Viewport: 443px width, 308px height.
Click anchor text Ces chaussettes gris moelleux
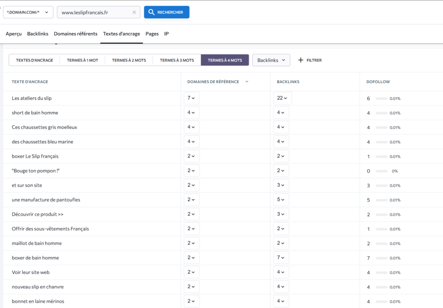[45, 127]
